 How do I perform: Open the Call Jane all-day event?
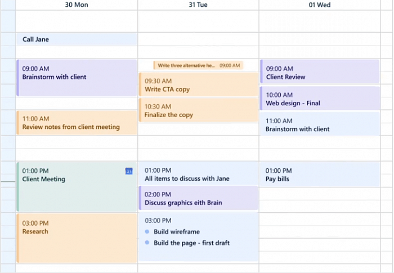point(77,39)
